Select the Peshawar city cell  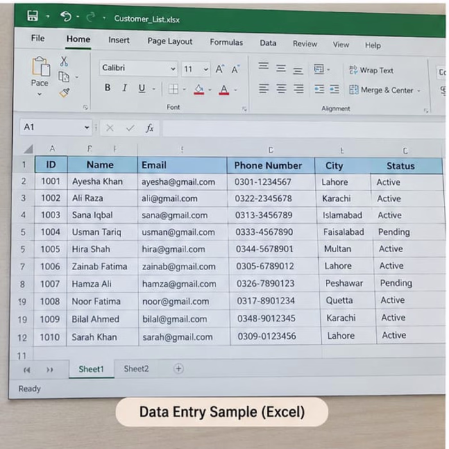(x=346, y=284)
